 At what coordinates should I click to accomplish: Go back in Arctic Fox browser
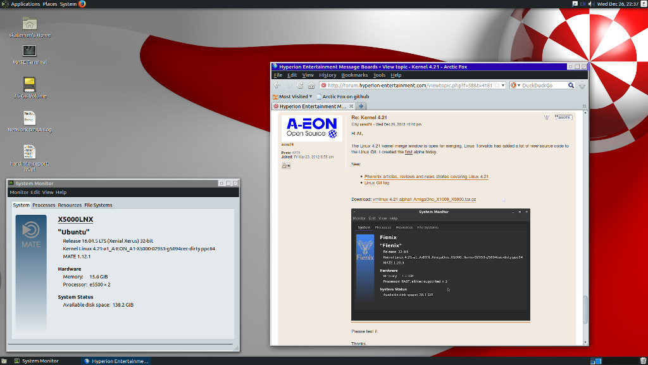[x=277, y=86]
